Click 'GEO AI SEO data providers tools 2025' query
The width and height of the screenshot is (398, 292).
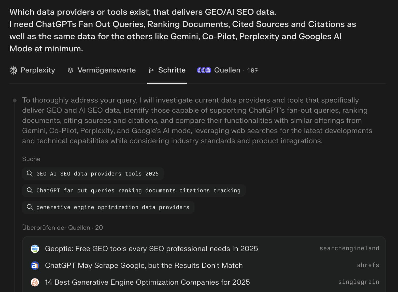pyautogui.click(x=97, y=174)
